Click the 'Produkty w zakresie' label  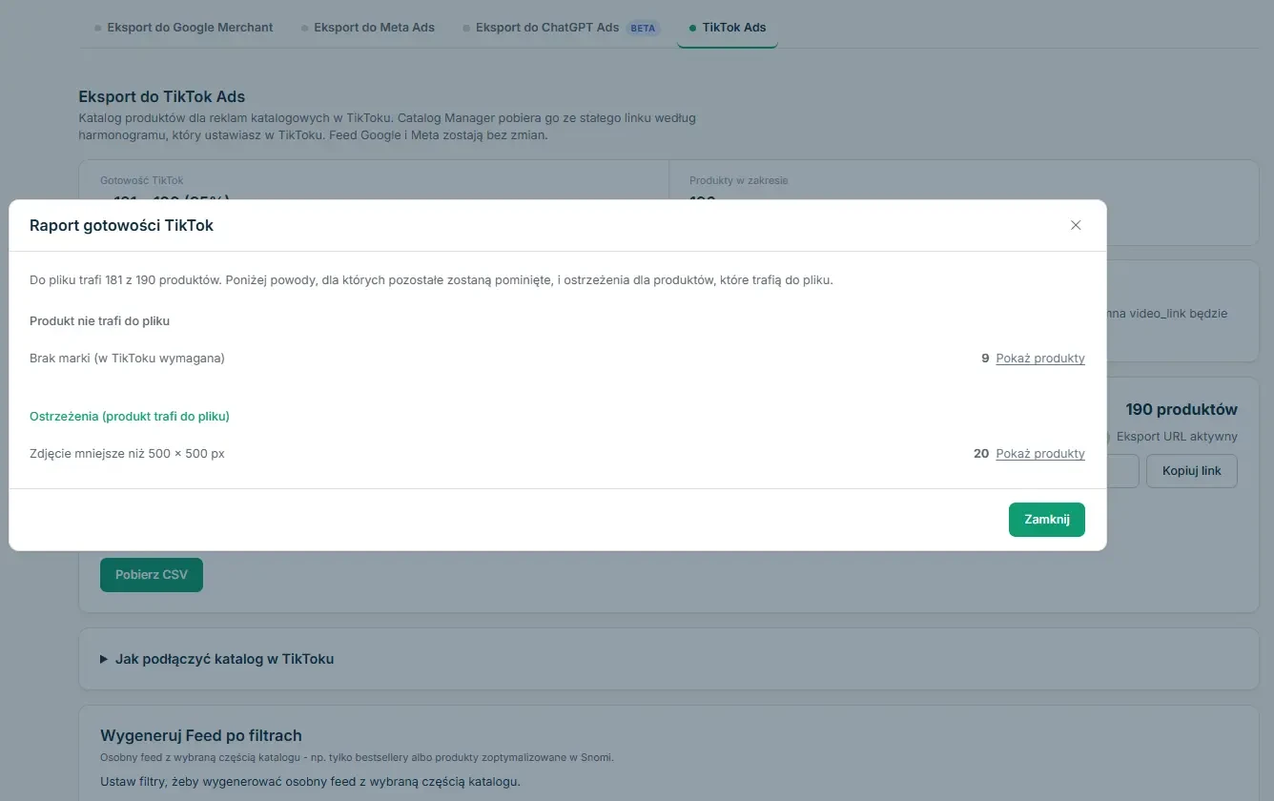tap(739, 180)
